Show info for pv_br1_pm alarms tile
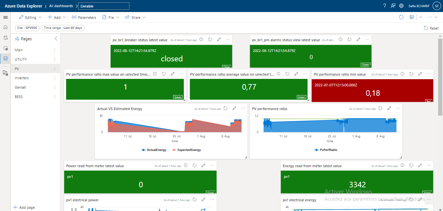Image resolution: width=443 pixels, height=211 pixels. click(x=341, y=40)
